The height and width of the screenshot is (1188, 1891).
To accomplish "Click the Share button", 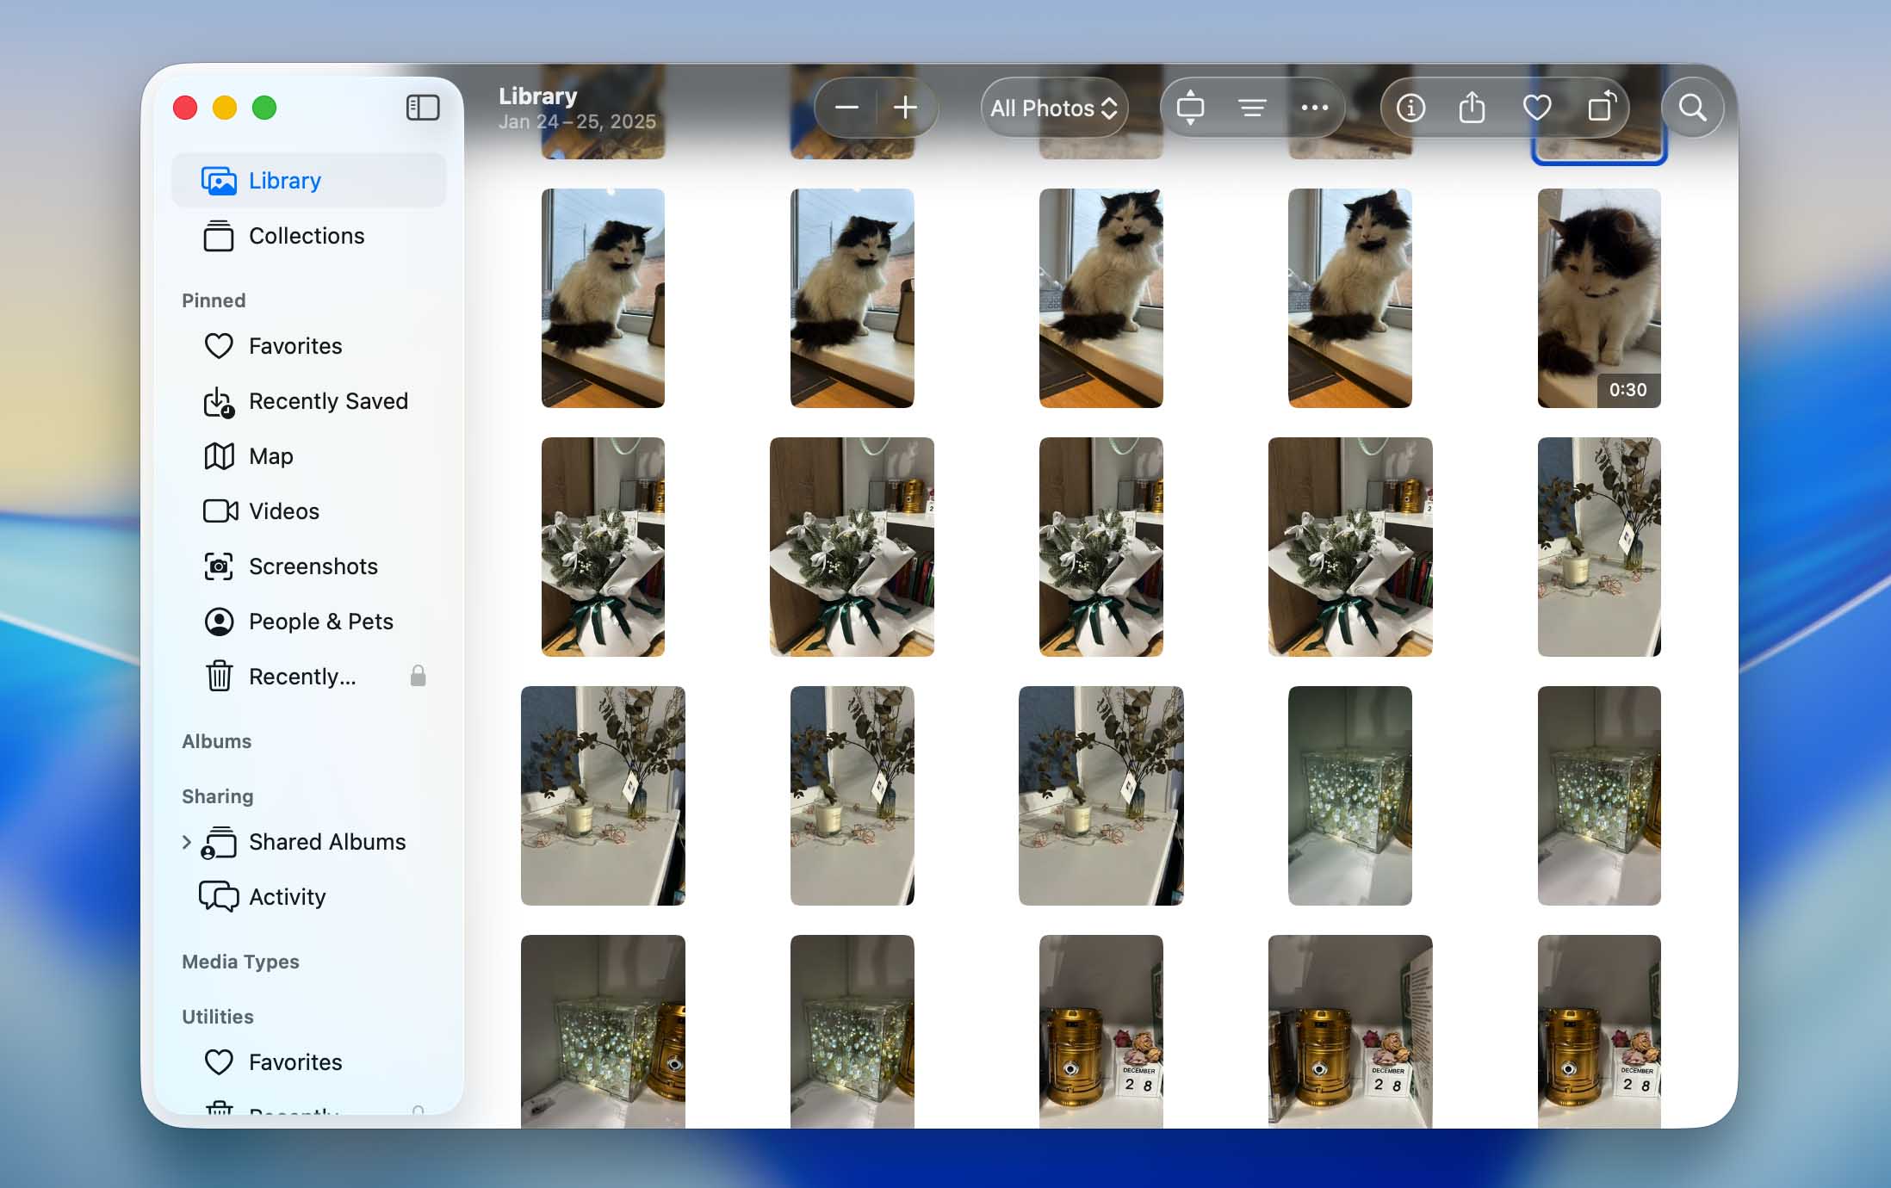I will tap(1472, 108).
